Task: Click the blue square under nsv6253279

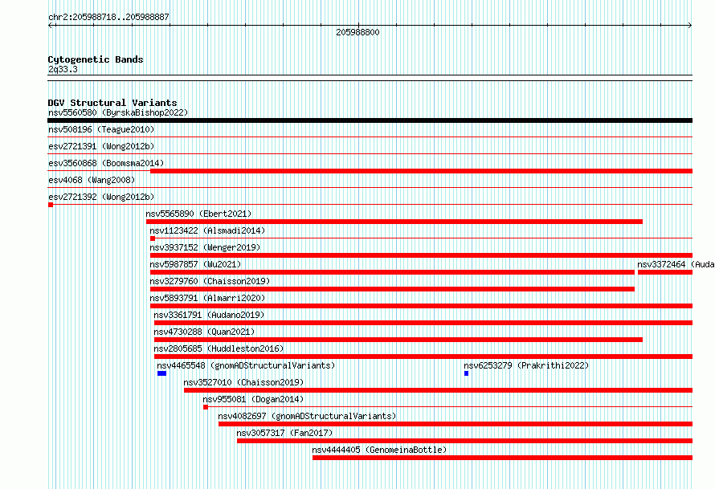Action: pyautogui.click(x=467, y=373)
